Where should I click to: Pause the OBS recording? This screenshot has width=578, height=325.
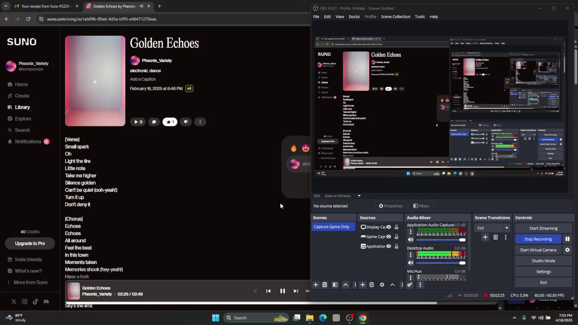point(567,239)
